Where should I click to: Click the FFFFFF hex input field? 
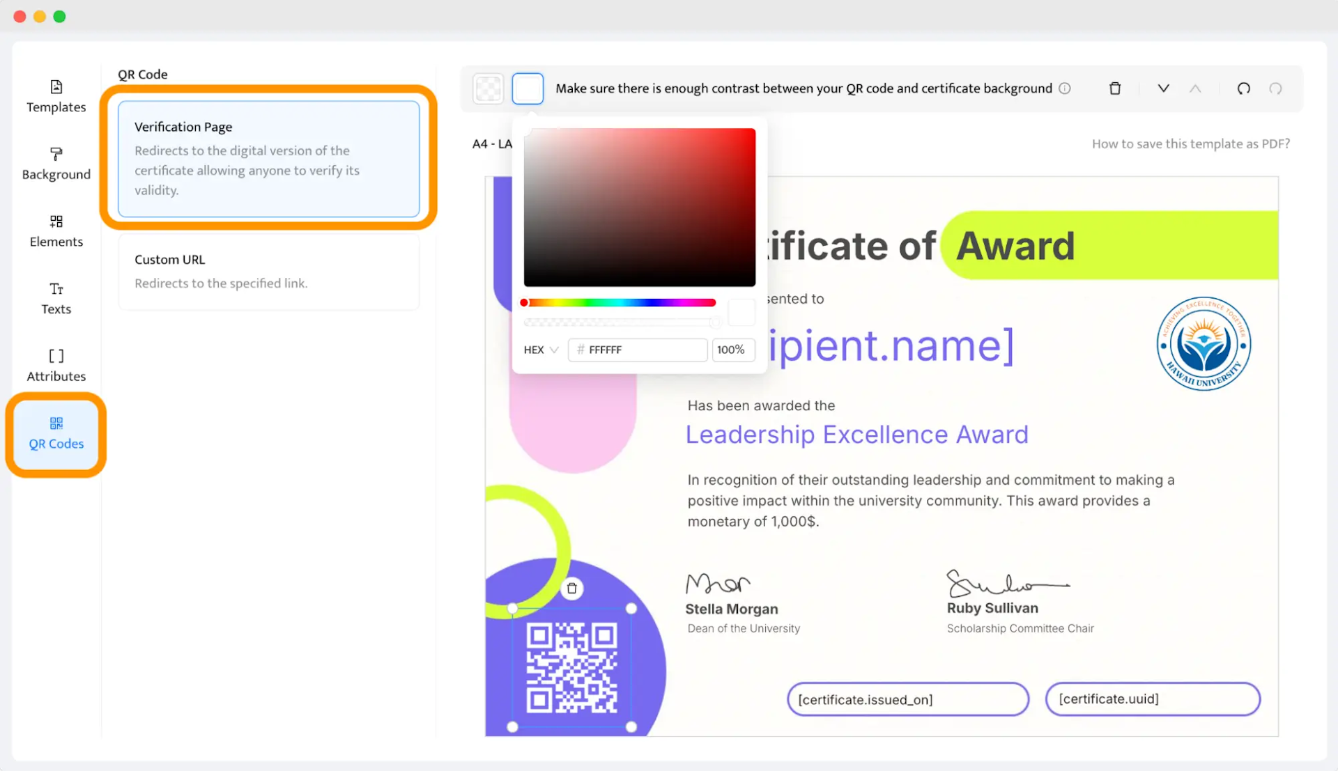pyautogui.click(x=637, y=350)
